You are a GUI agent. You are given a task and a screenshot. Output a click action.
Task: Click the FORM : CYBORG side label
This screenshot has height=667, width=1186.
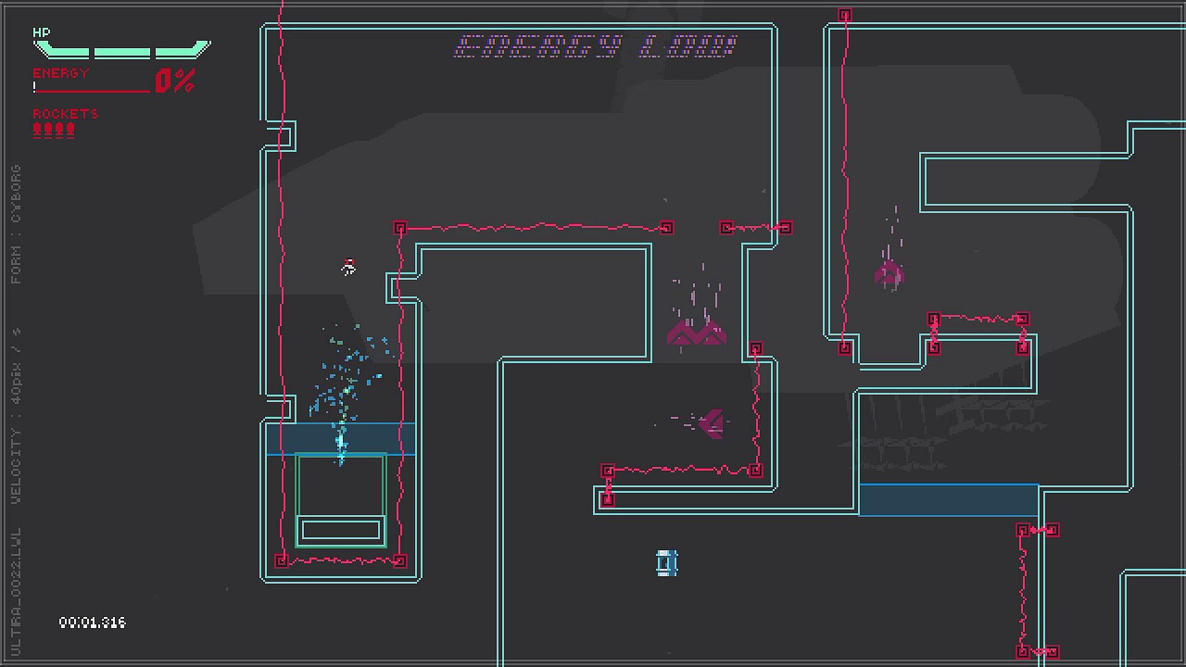pos(16,224)
